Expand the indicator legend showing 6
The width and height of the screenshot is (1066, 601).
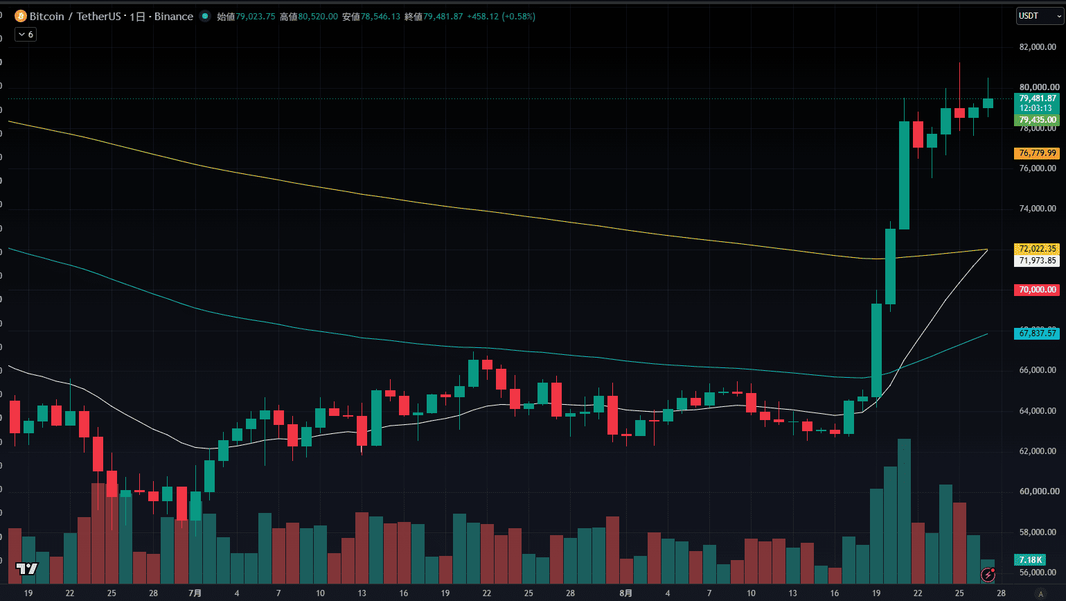[x=26, y=34]
